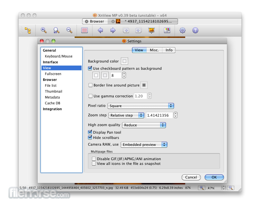Go to next file with right arrow

(x=113, y=30)
